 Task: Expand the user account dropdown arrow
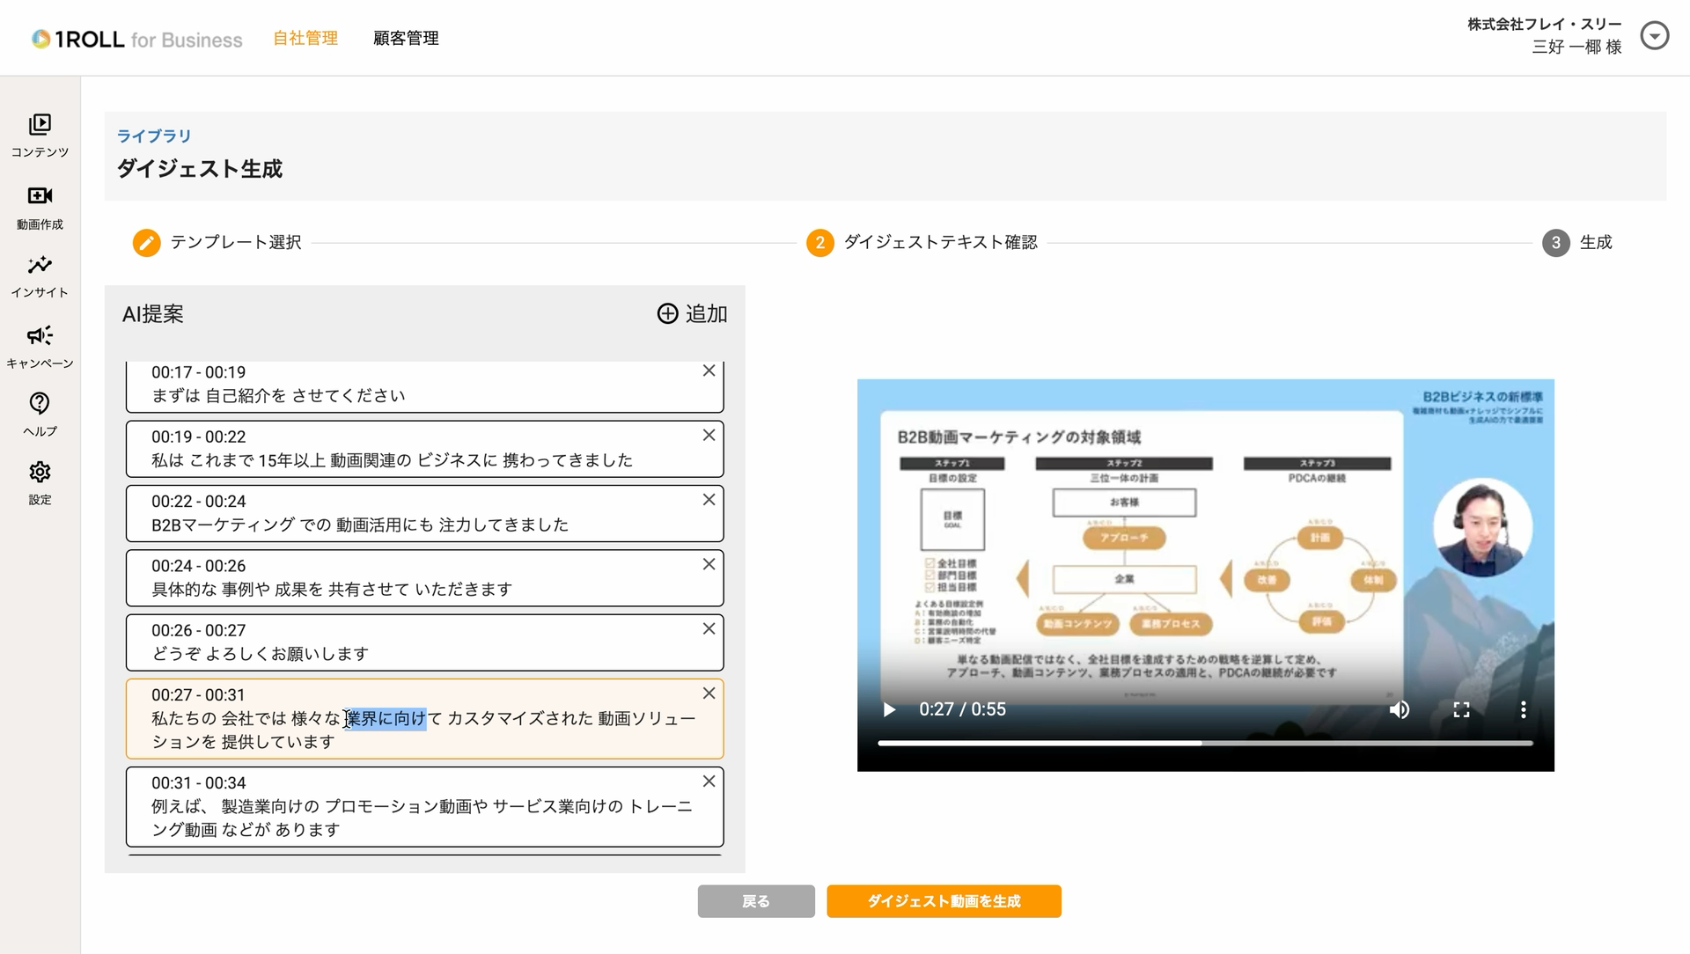click(x=1654, y=36)
